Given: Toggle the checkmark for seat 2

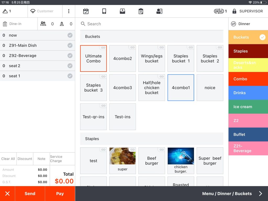Looking at the screenshot, I should (70, 66).
